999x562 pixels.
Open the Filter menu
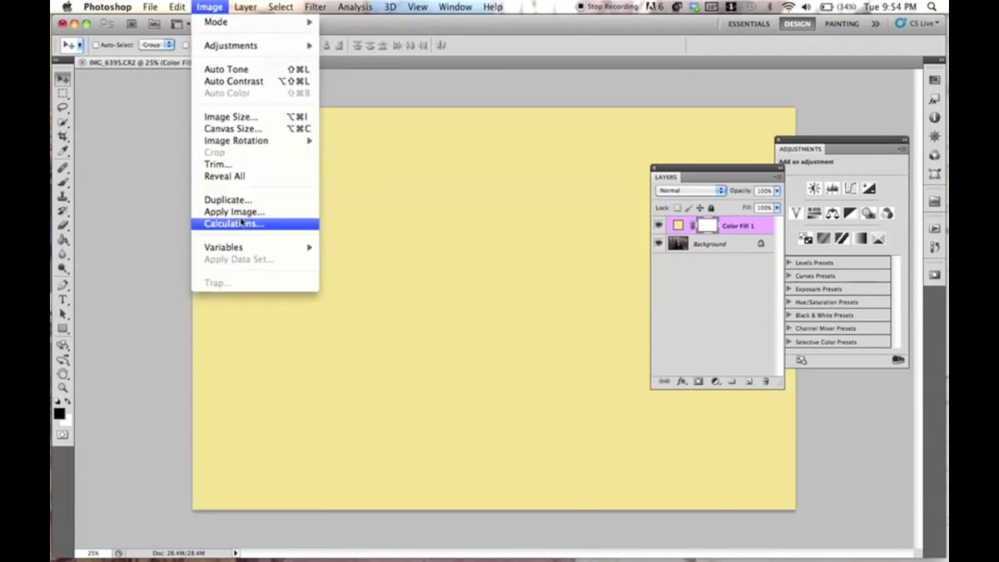316,7
